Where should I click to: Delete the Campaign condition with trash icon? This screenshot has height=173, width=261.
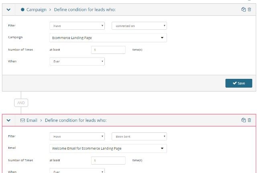pos(249,9)
